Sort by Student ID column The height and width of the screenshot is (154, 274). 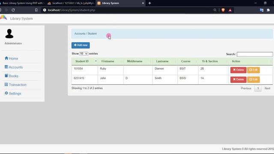(85, 61)
